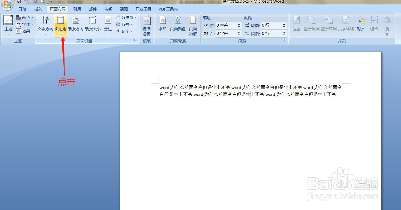Image resolution: width=401 pixels, height=210 pixels.
Task: Open 文字环绕 text wrapping options
Action: tap(346, 26)
